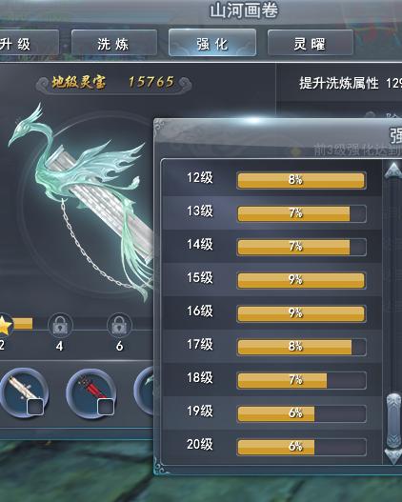The height and width of the screenshot is (502, 402).
Task: Click the scrollbar down arrow
Action: point(392,455)
